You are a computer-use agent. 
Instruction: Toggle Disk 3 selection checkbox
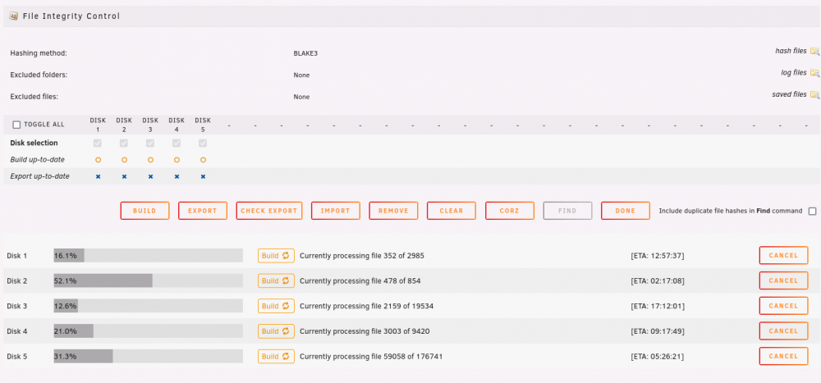click(150, 143)
